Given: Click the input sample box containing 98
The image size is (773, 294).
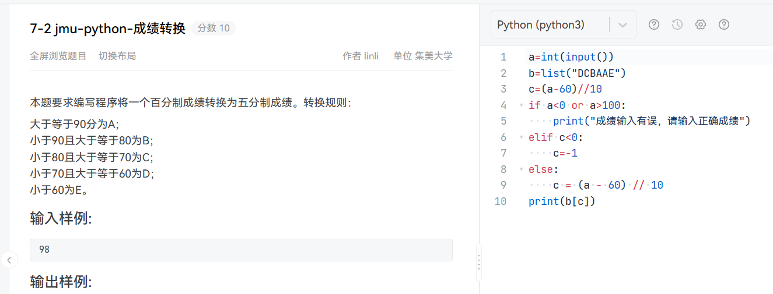Looking at the screenshot, I should click(241, 250).
